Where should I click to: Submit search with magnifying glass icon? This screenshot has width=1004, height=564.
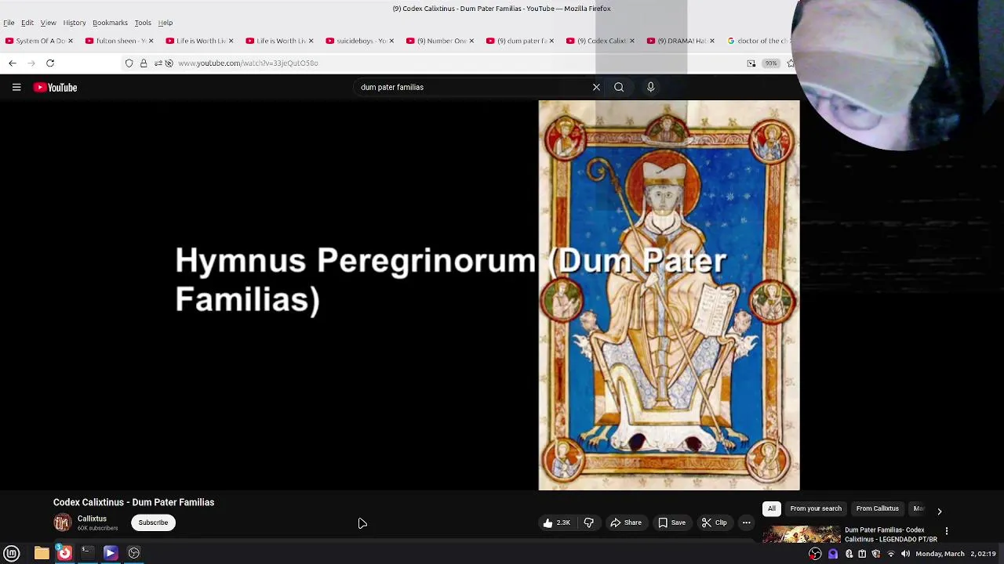coord(619,88)
